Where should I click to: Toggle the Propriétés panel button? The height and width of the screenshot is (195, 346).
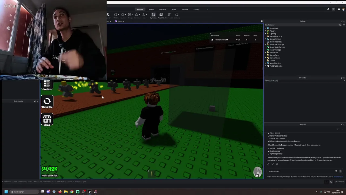161,16
